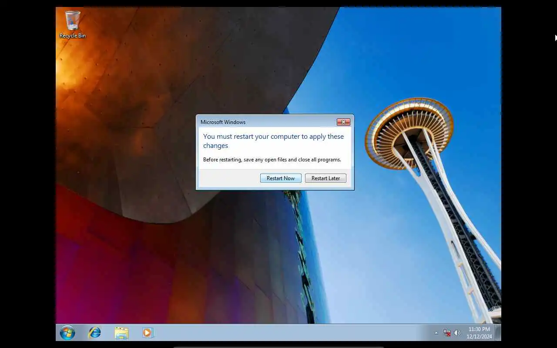Launch Windows Media Player from taskbar

148,333
